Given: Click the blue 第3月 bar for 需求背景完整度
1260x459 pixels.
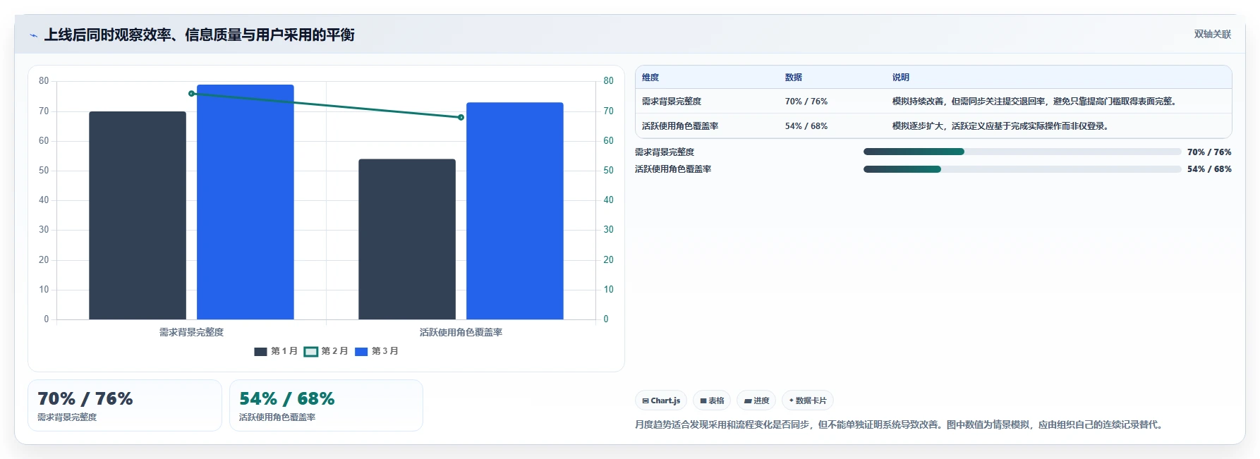Looking at the screenshot, I should (x=246, y=202).
